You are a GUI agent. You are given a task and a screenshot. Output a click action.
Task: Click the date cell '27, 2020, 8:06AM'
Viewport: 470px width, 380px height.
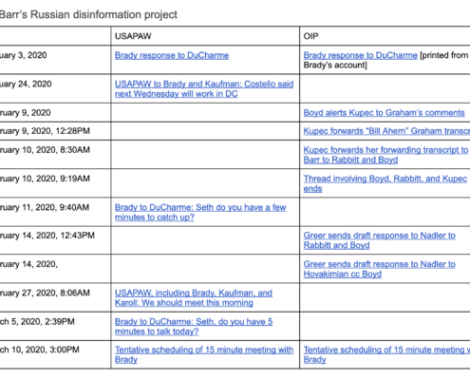55,297
